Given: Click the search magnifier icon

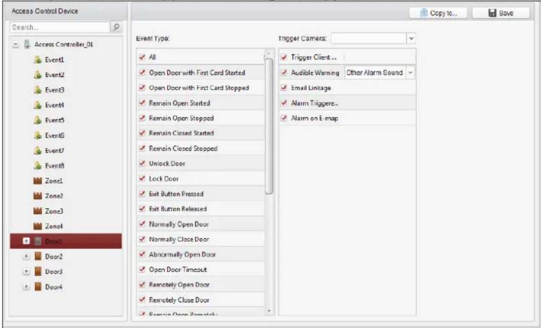Looking at the screenshot, I should point(117,27).
